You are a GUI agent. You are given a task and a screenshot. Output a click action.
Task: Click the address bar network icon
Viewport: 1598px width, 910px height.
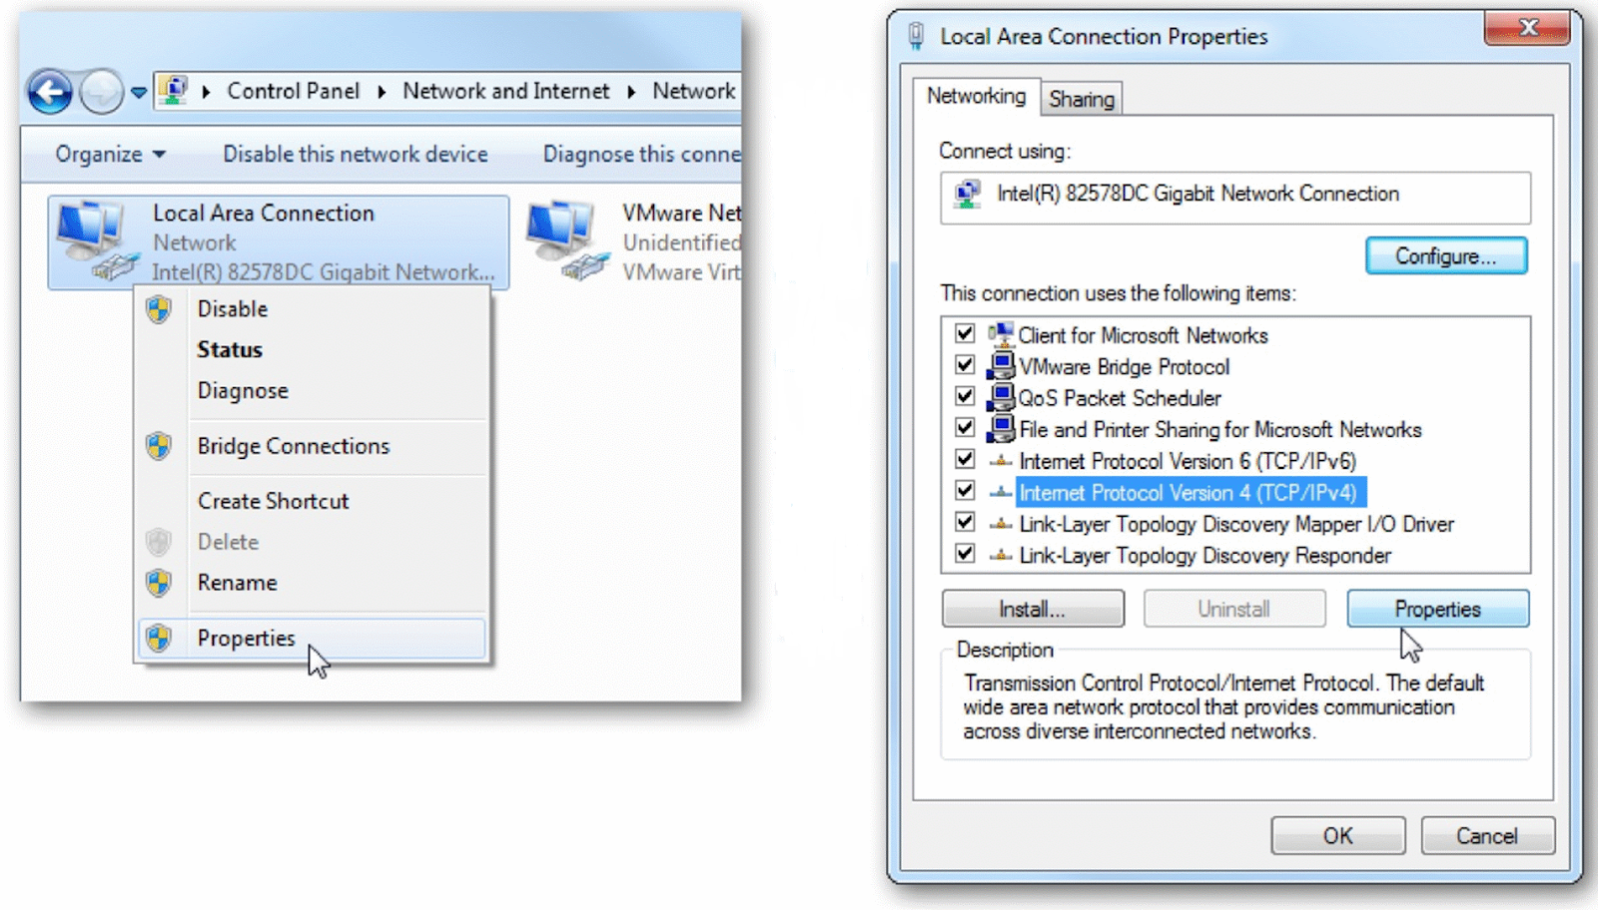point(174,91)
